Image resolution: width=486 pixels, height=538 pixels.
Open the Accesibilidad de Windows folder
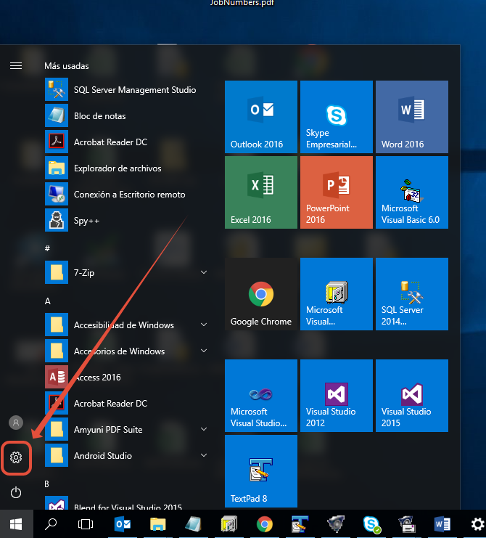(128, 325)
